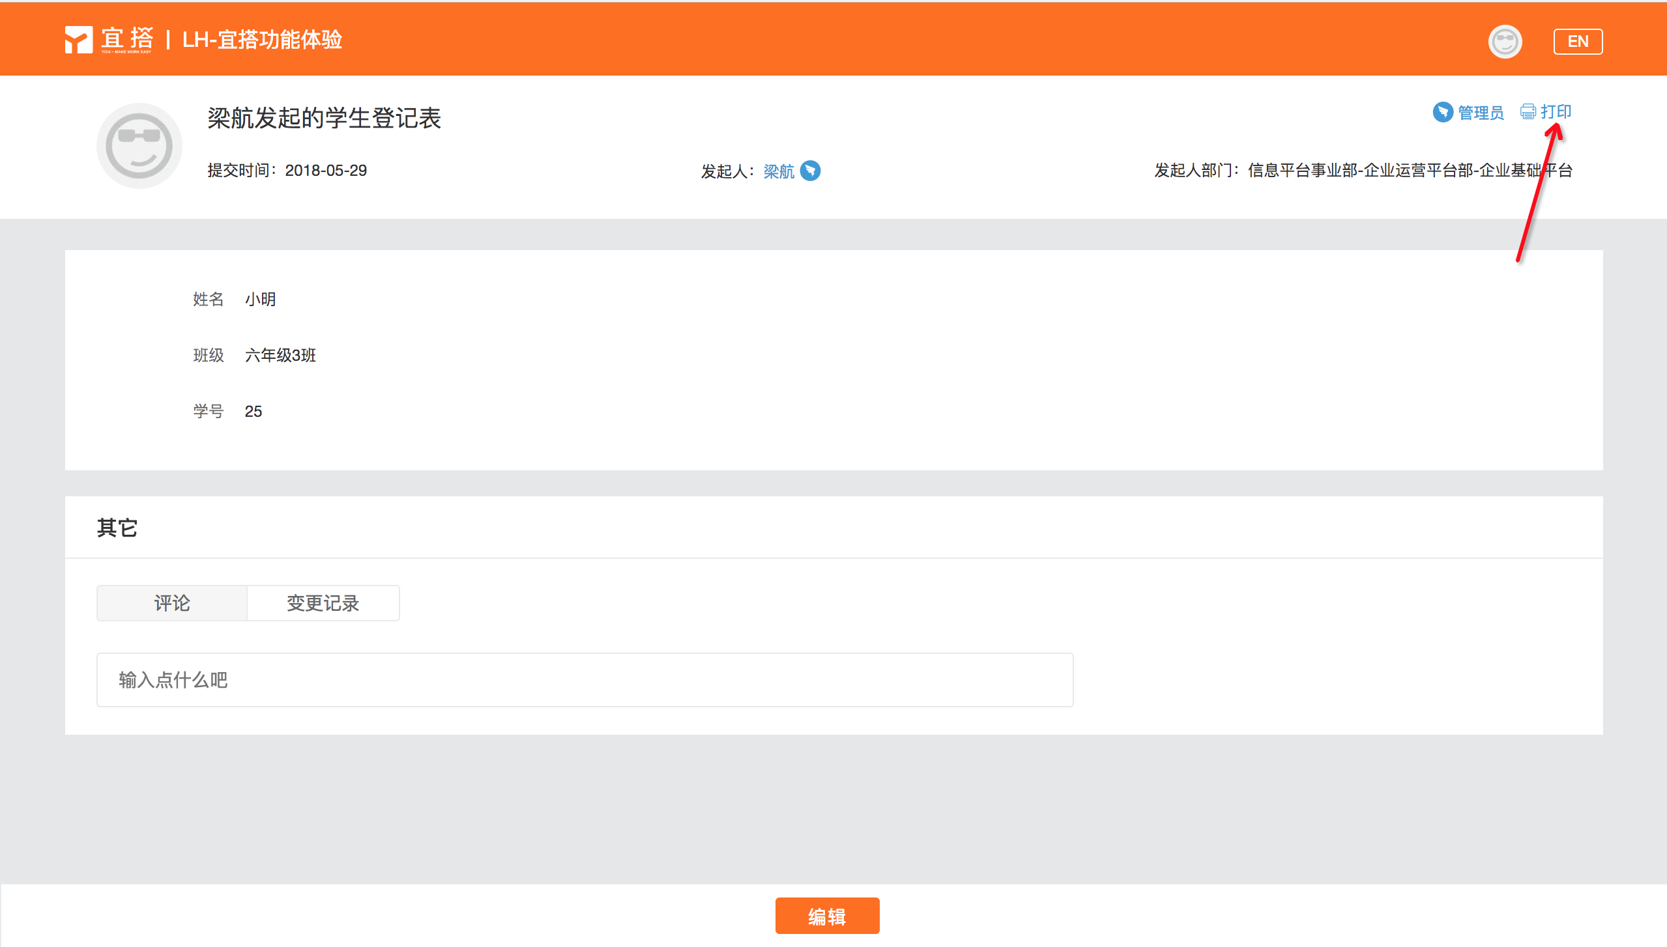This screenshot has height=947, width=1667.
Task: Switch language with the EN button
Action: pyautogui.click(x=1577, y=42)
